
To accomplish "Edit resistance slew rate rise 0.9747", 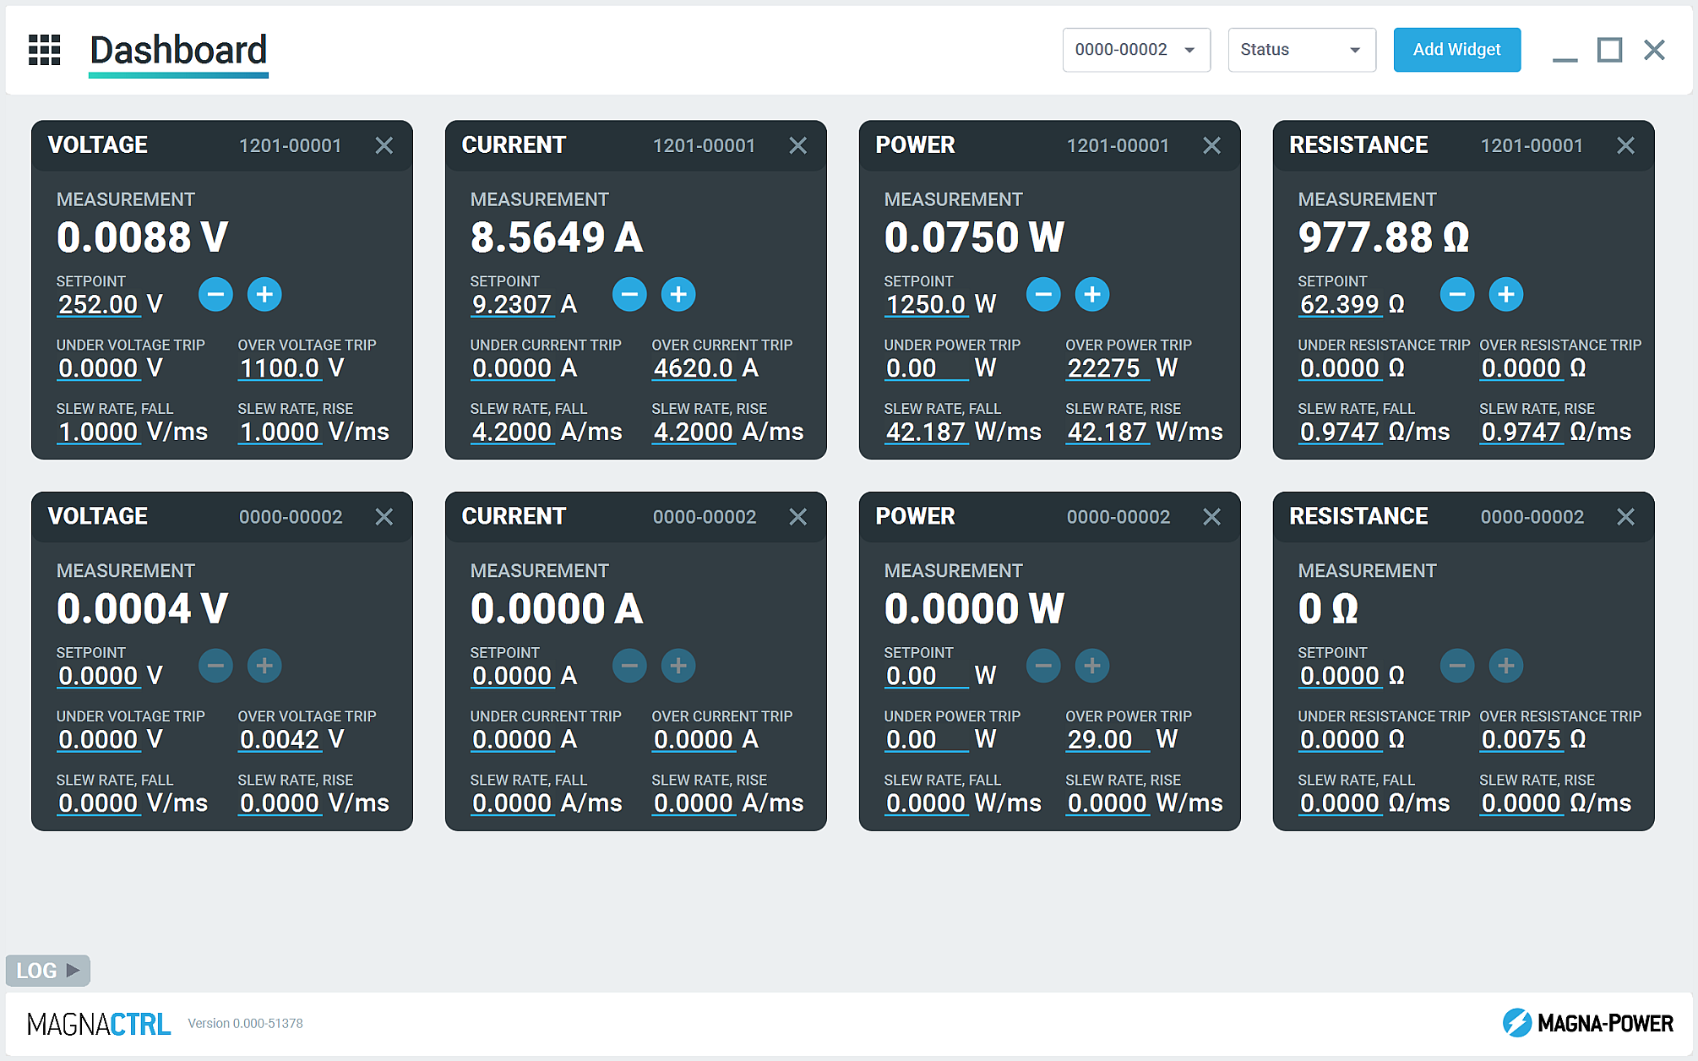I will point(1521,432).
